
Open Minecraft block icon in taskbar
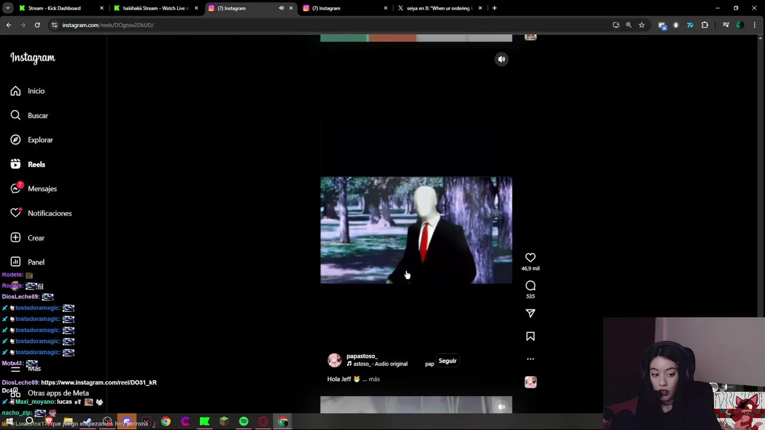pyautogui.click(x=224, y=422)
